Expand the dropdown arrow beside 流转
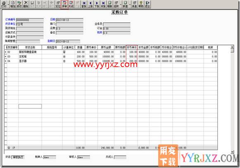This screenshot has height=168, width=240. [x=121, y=5]
